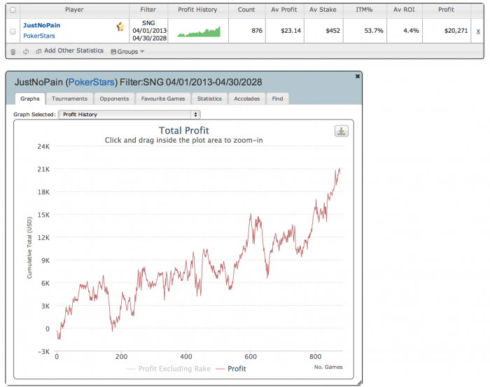Viewport: 490px width, 387px height.
Task: Open the Statistics tab
Action: [209, 99]
